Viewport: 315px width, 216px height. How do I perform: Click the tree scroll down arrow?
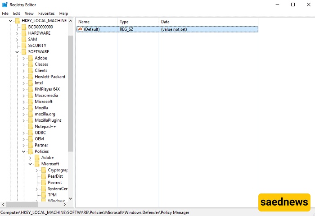(x=71, y=198)
